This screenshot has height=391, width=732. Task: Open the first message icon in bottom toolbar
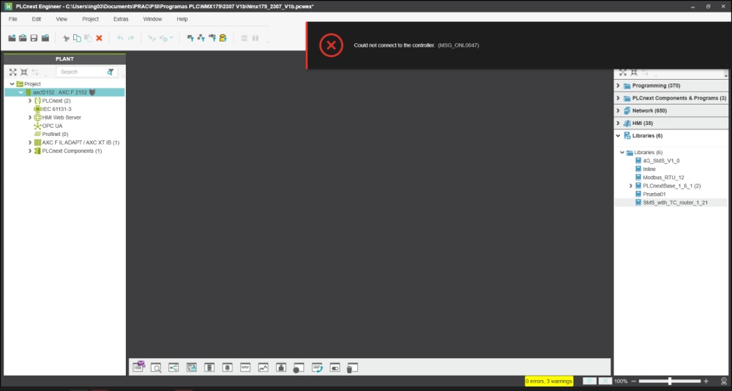pyautogui.click(x=138, y=368)
